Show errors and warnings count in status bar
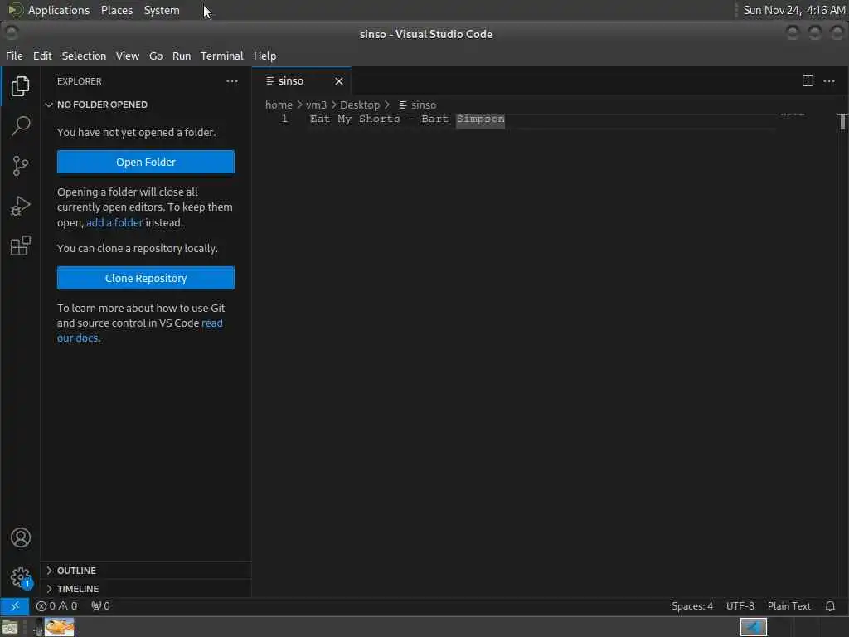The image size is (849, 637). point(57,606)
